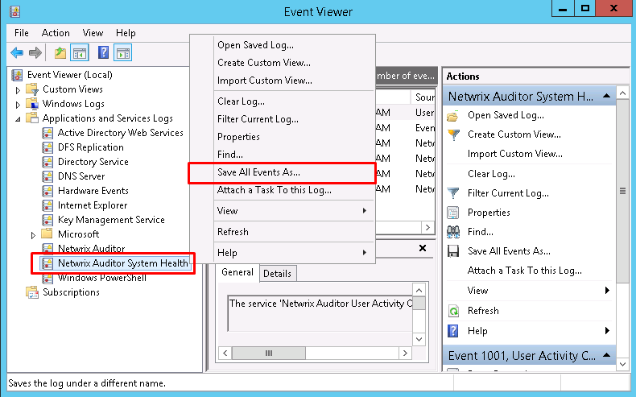The height and width of the screenshot is (397, 636).
Task: Click the Open Saved Log folder icon in Actions
Action: (x=453, y=116)
